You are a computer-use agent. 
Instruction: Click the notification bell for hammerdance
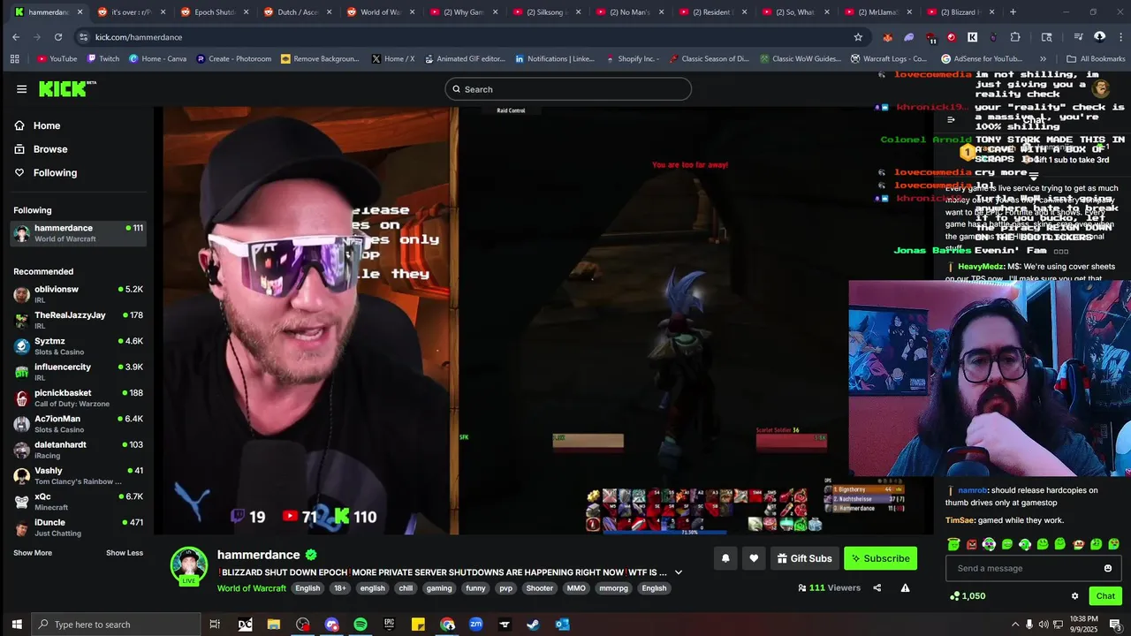(x=725, y=558)
